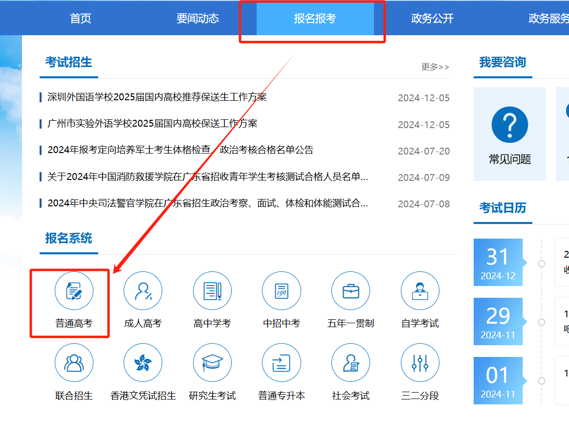Go to the 首页 navigation tab

[x=81, y=18]
